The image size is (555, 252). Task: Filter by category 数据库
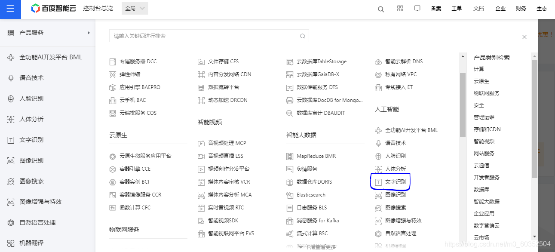[x=481, y=189]
